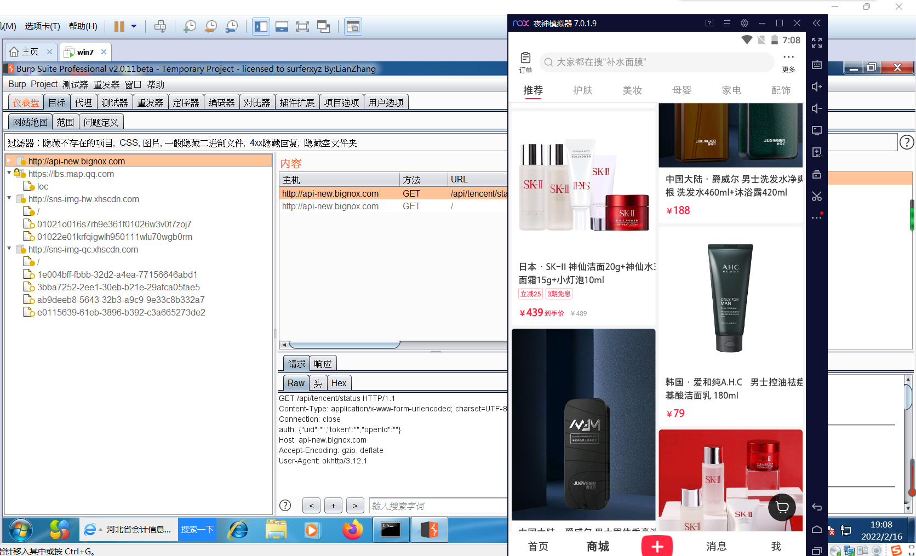The height and width of the screenshot is (556, 916).
Task: Expand the api-new.bignox.com tree node
Action: click(9, 161)
